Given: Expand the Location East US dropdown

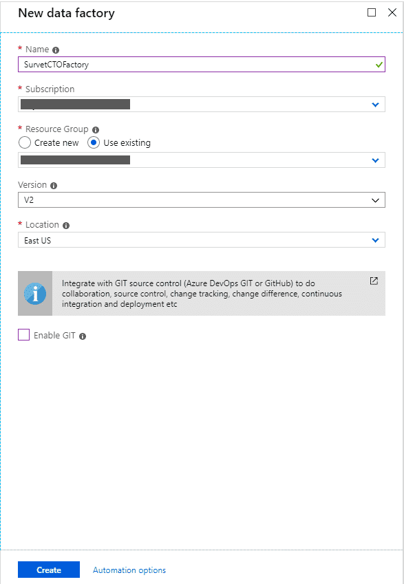Looking at the screenshot, I should tap(201, 240).
